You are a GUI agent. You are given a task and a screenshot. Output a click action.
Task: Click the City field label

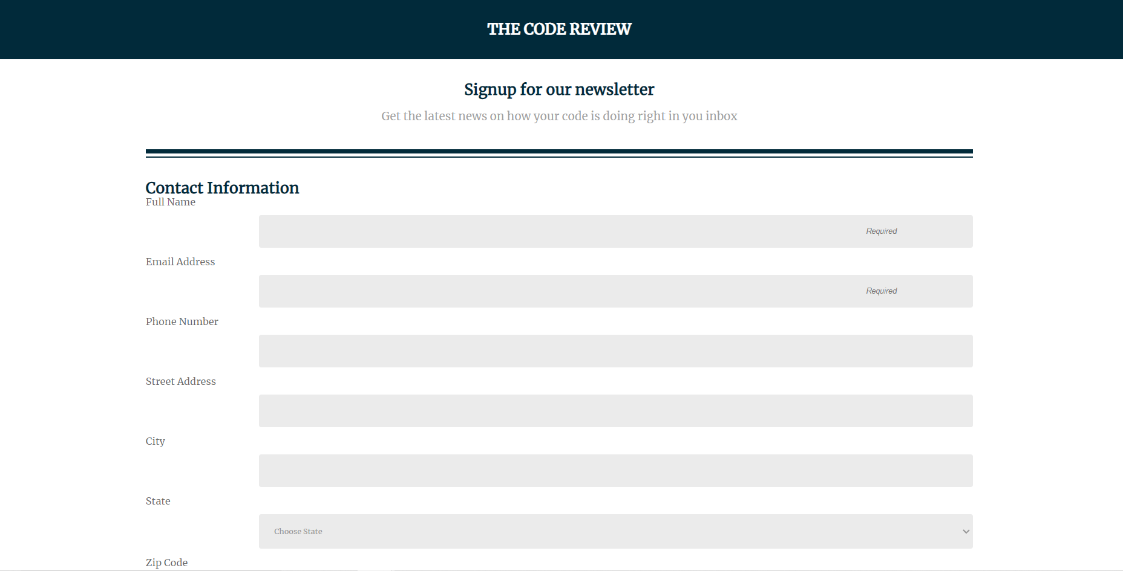[156, 441]
